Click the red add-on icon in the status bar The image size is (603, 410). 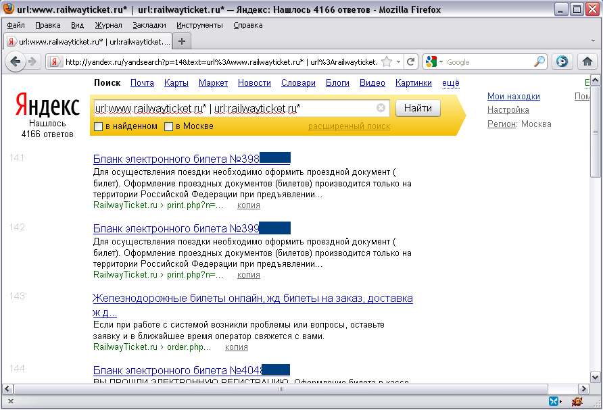(577, 401)
